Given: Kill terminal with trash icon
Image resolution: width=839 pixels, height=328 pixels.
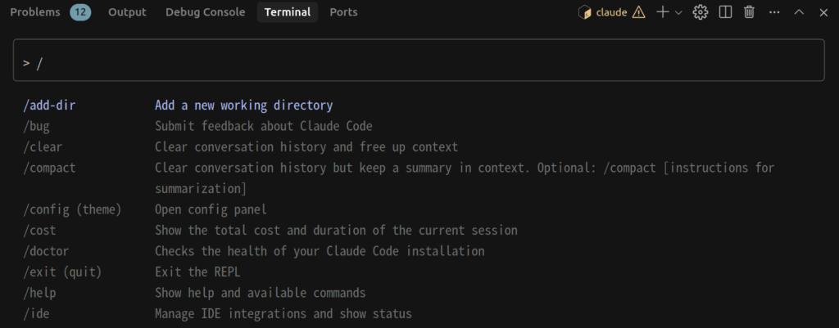Looking at the screenshot, I should pyautogui.click(x=749, y=12).
